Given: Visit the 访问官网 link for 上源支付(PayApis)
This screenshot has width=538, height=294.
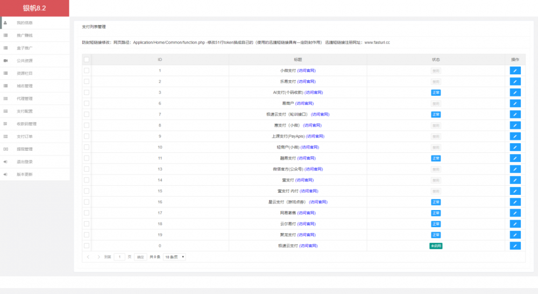Looking at the screenshot, I should pos(315,136).
